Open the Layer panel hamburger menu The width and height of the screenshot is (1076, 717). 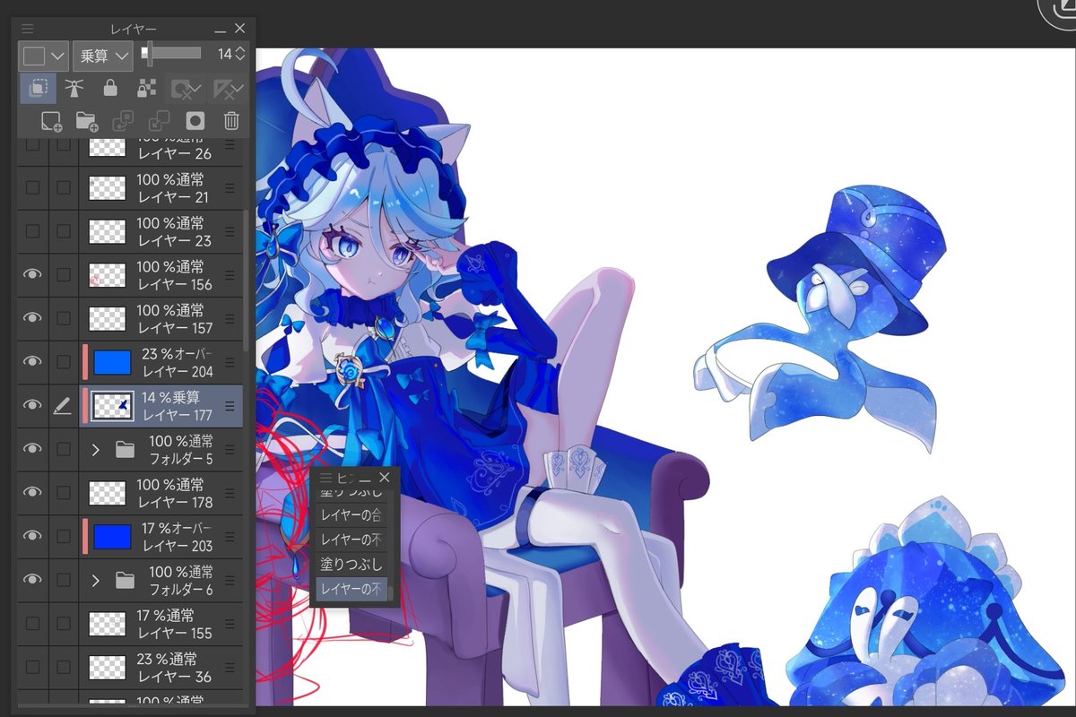coord(27,29)
